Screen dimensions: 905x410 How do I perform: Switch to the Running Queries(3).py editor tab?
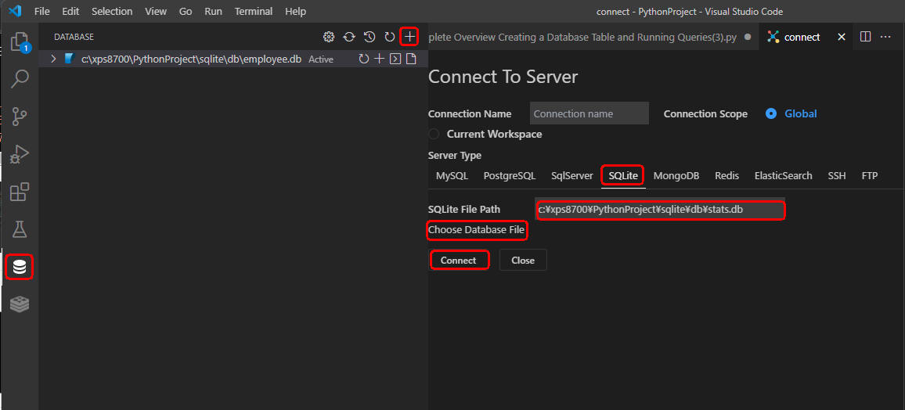coord(593,37)
